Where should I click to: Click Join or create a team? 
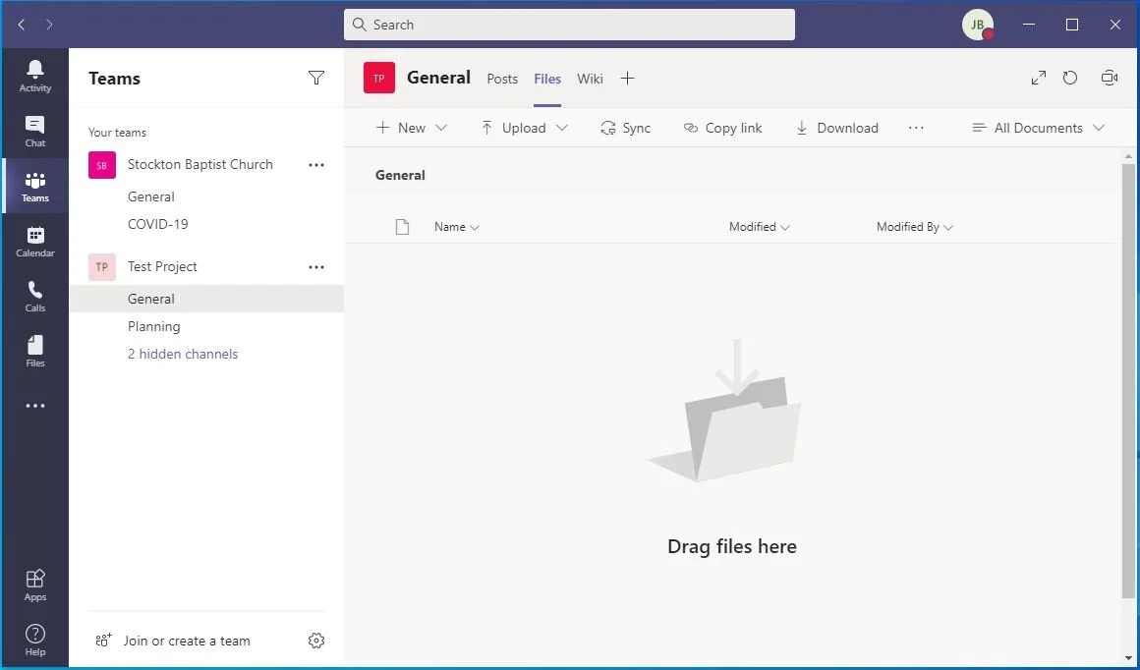[173, 641]
